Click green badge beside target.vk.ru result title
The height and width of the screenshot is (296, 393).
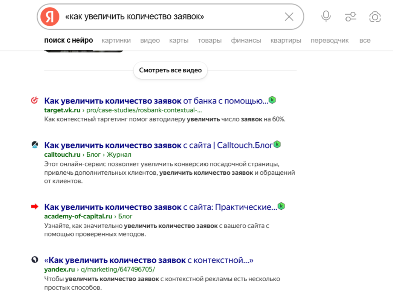[272, 100]
